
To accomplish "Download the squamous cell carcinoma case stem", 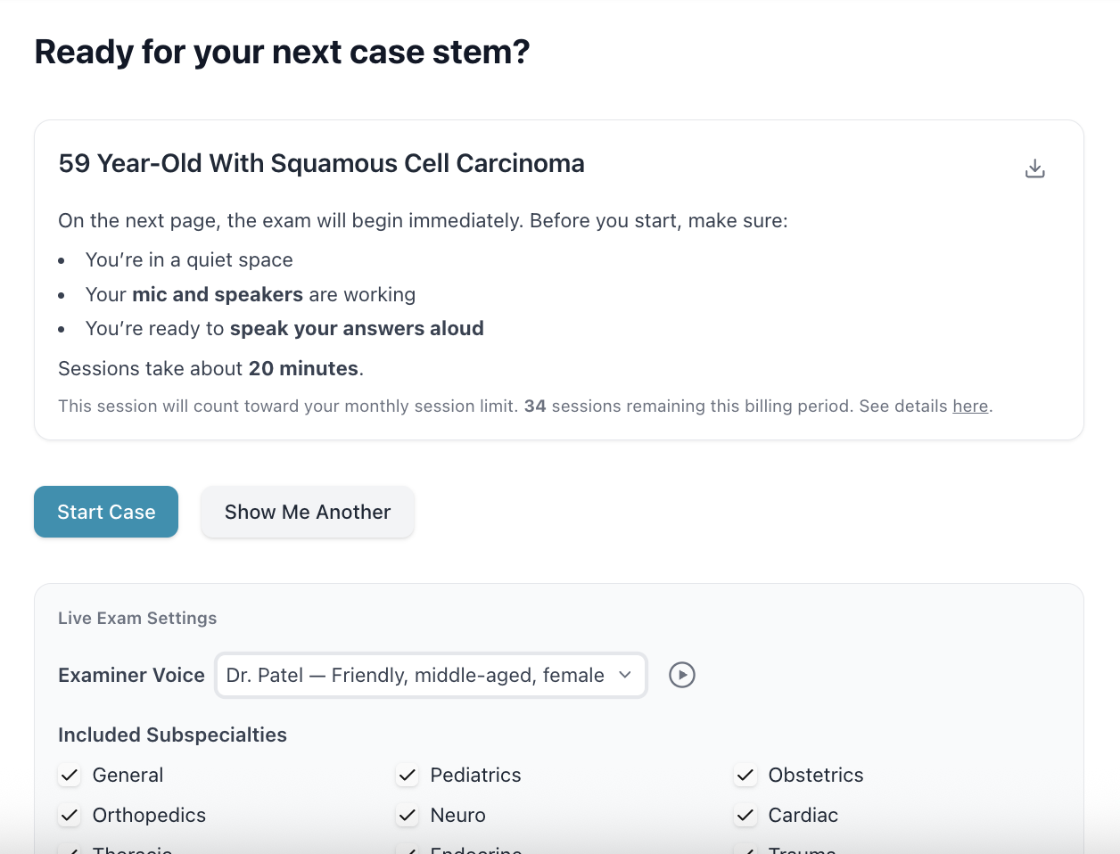I will pos(1034,168).
